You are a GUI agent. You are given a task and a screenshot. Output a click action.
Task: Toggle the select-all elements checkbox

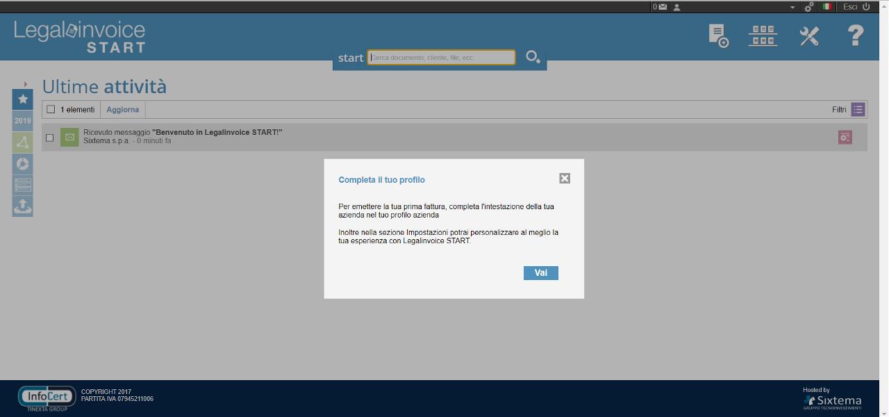[x=51, y=109]
